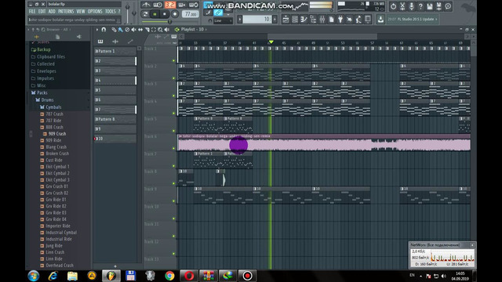This screenshot has height=282, width=502.
Task: Switch pattern/song mode button
Action: click(145, 14)
